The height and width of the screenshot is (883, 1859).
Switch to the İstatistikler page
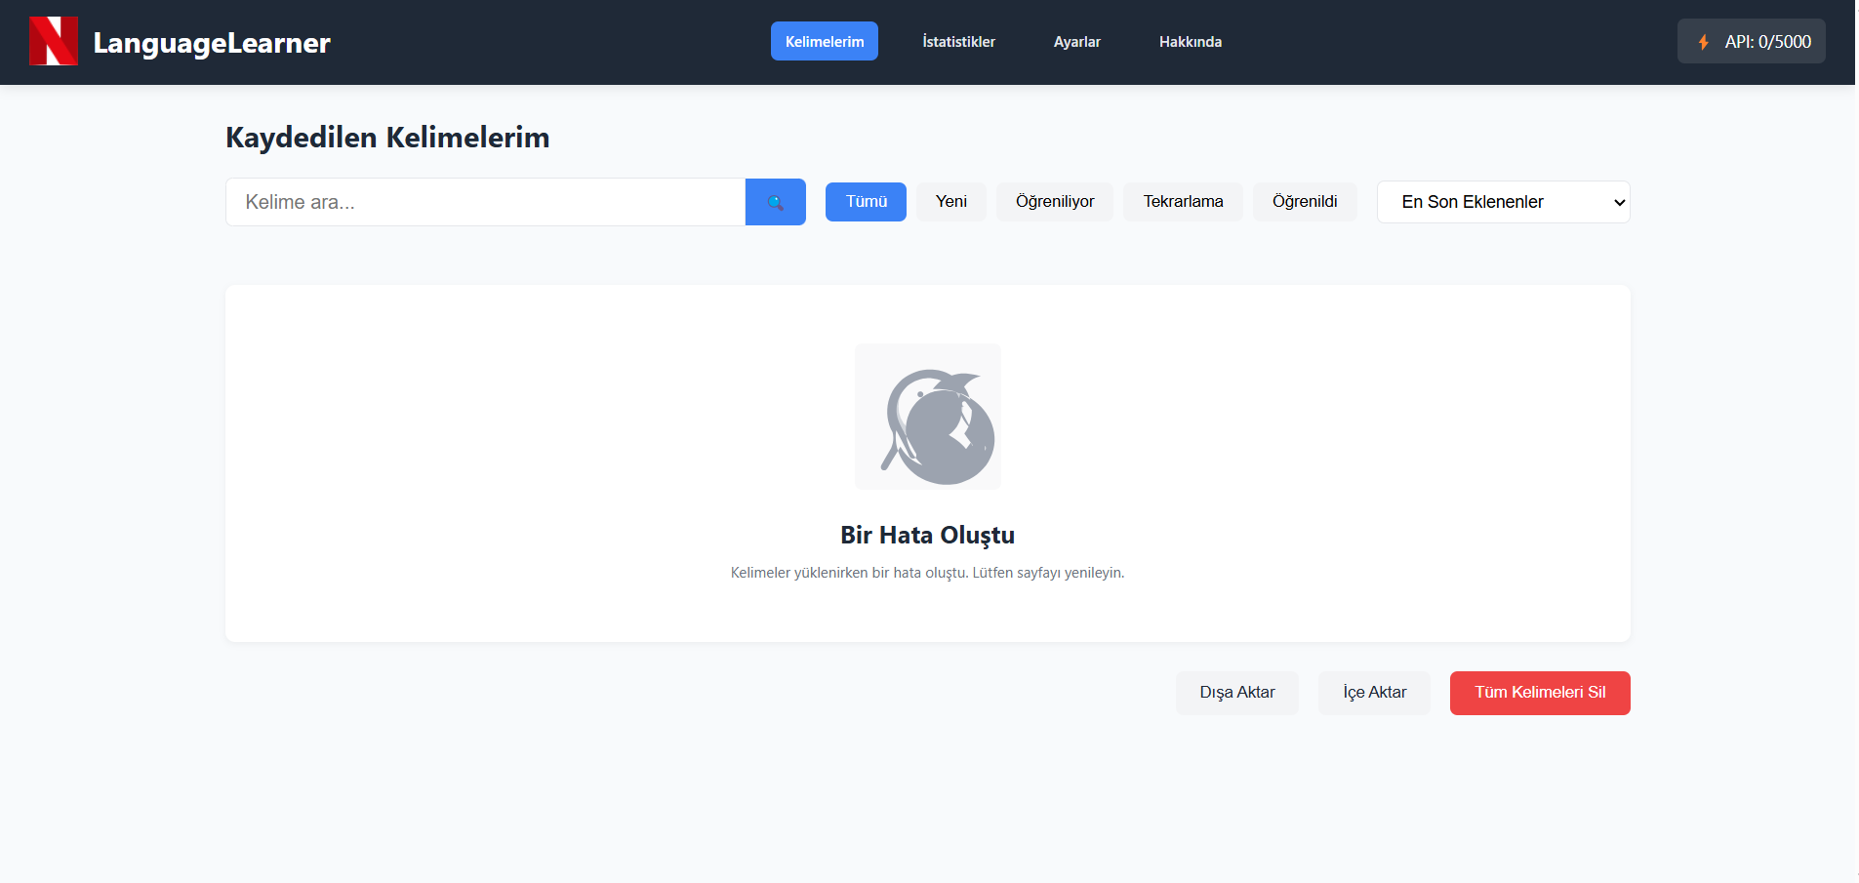(958, 42)
